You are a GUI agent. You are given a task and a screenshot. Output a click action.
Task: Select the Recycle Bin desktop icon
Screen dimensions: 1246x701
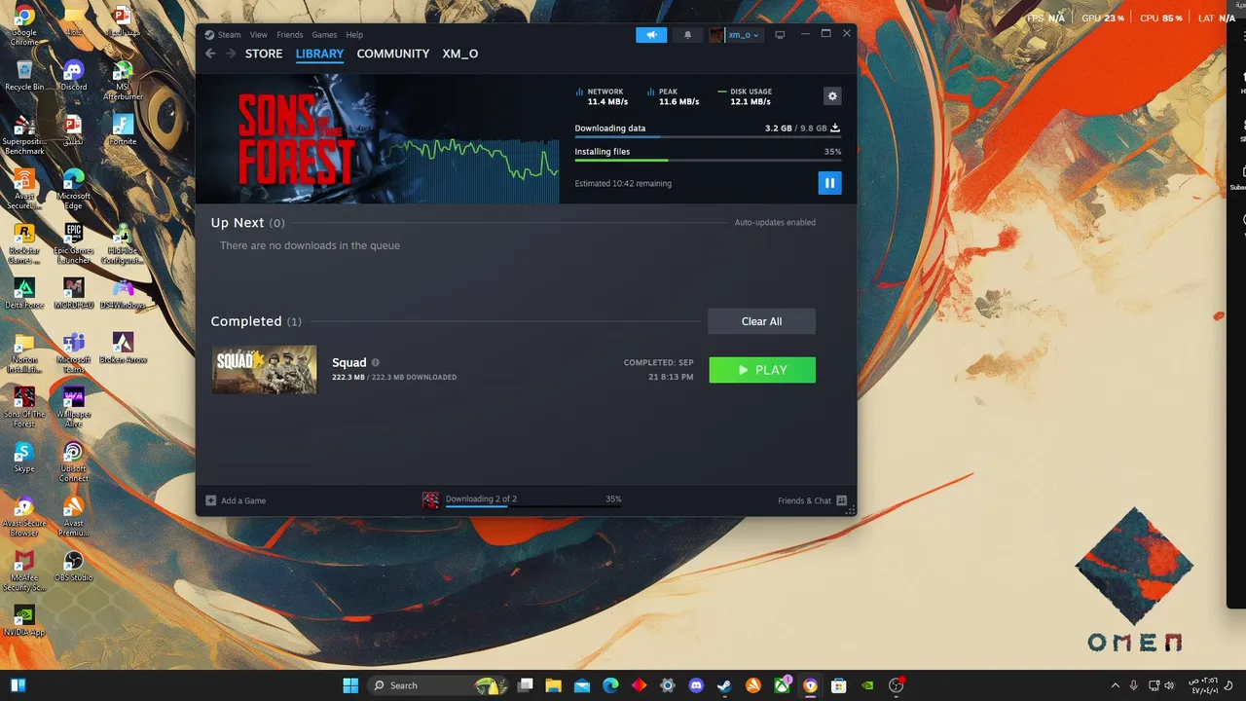pos(24,76)
